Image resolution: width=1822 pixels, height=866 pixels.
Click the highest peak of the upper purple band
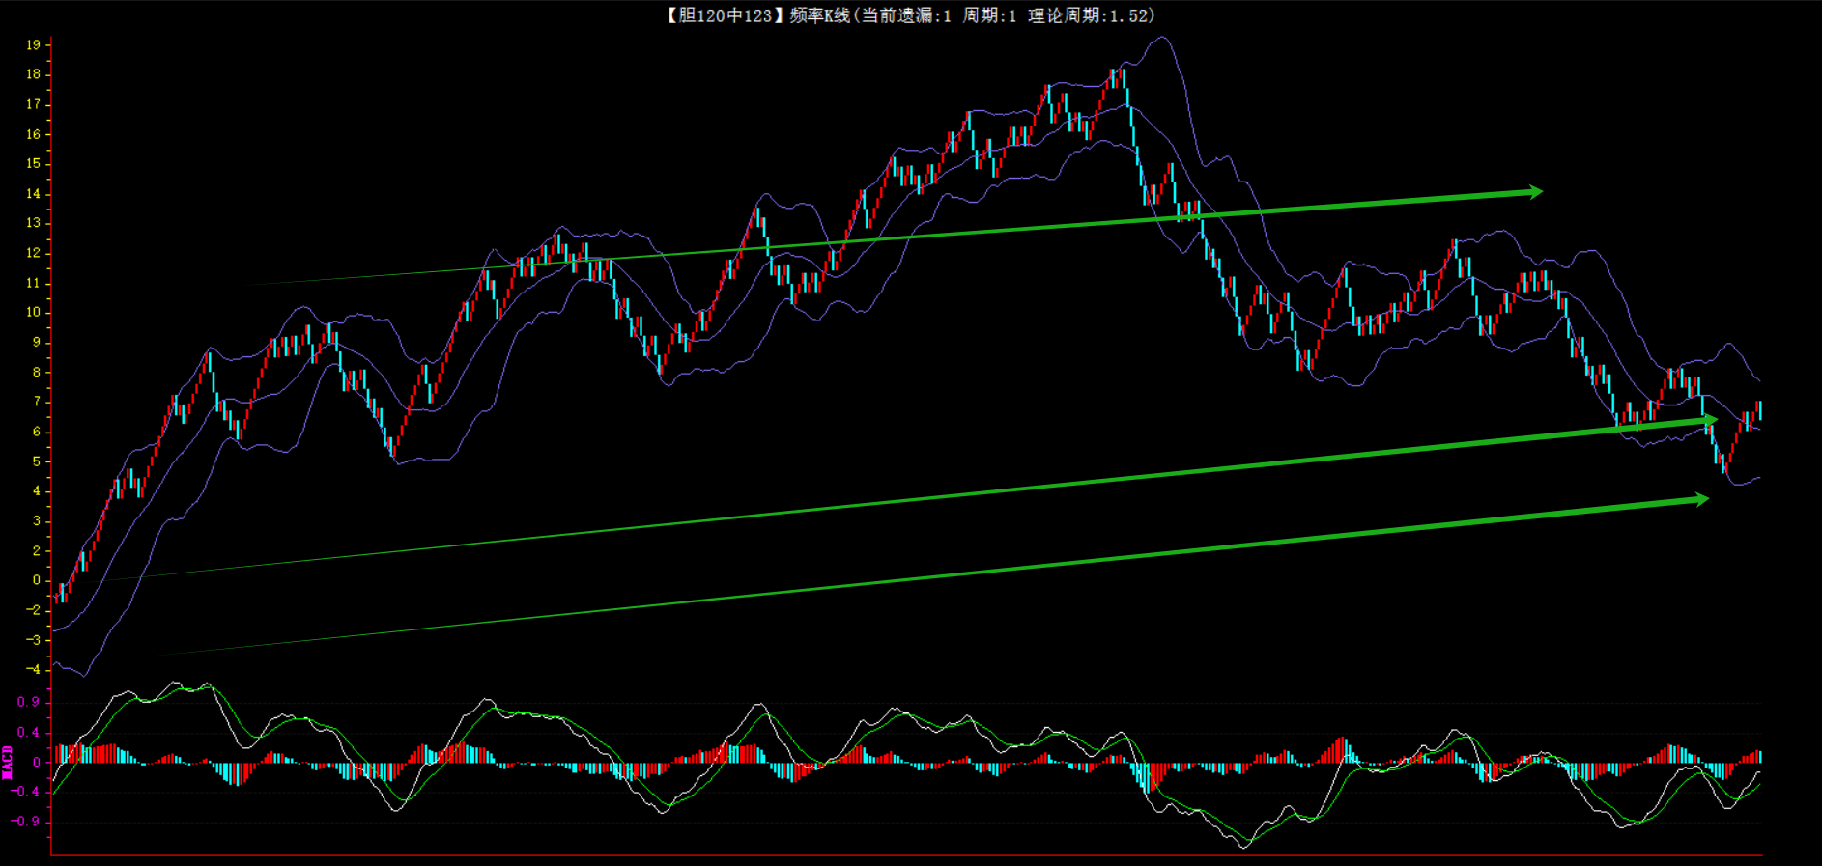tap(1163, 39)
